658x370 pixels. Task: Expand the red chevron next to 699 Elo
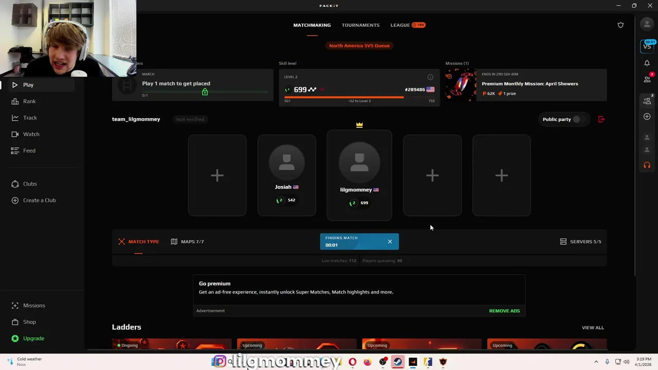point(322,89)
